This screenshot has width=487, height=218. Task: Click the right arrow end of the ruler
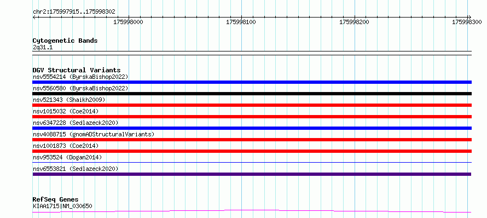point(469,17)
